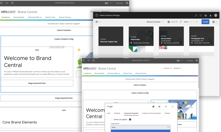Open Padding tab in Image dialog

[167, 113]
